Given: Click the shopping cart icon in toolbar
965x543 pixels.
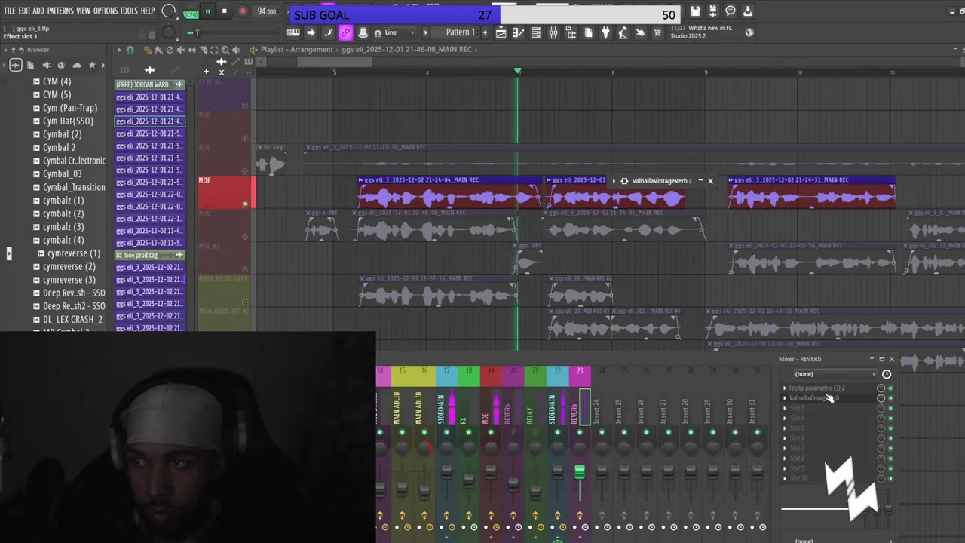Looking at the screenshot, I should pyautogui.click(x=657, y=32).
